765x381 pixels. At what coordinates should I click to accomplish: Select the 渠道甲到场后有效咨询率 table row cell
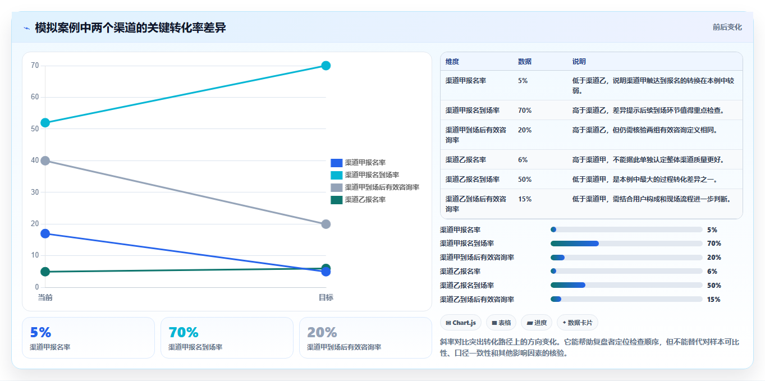pos(476,135)
